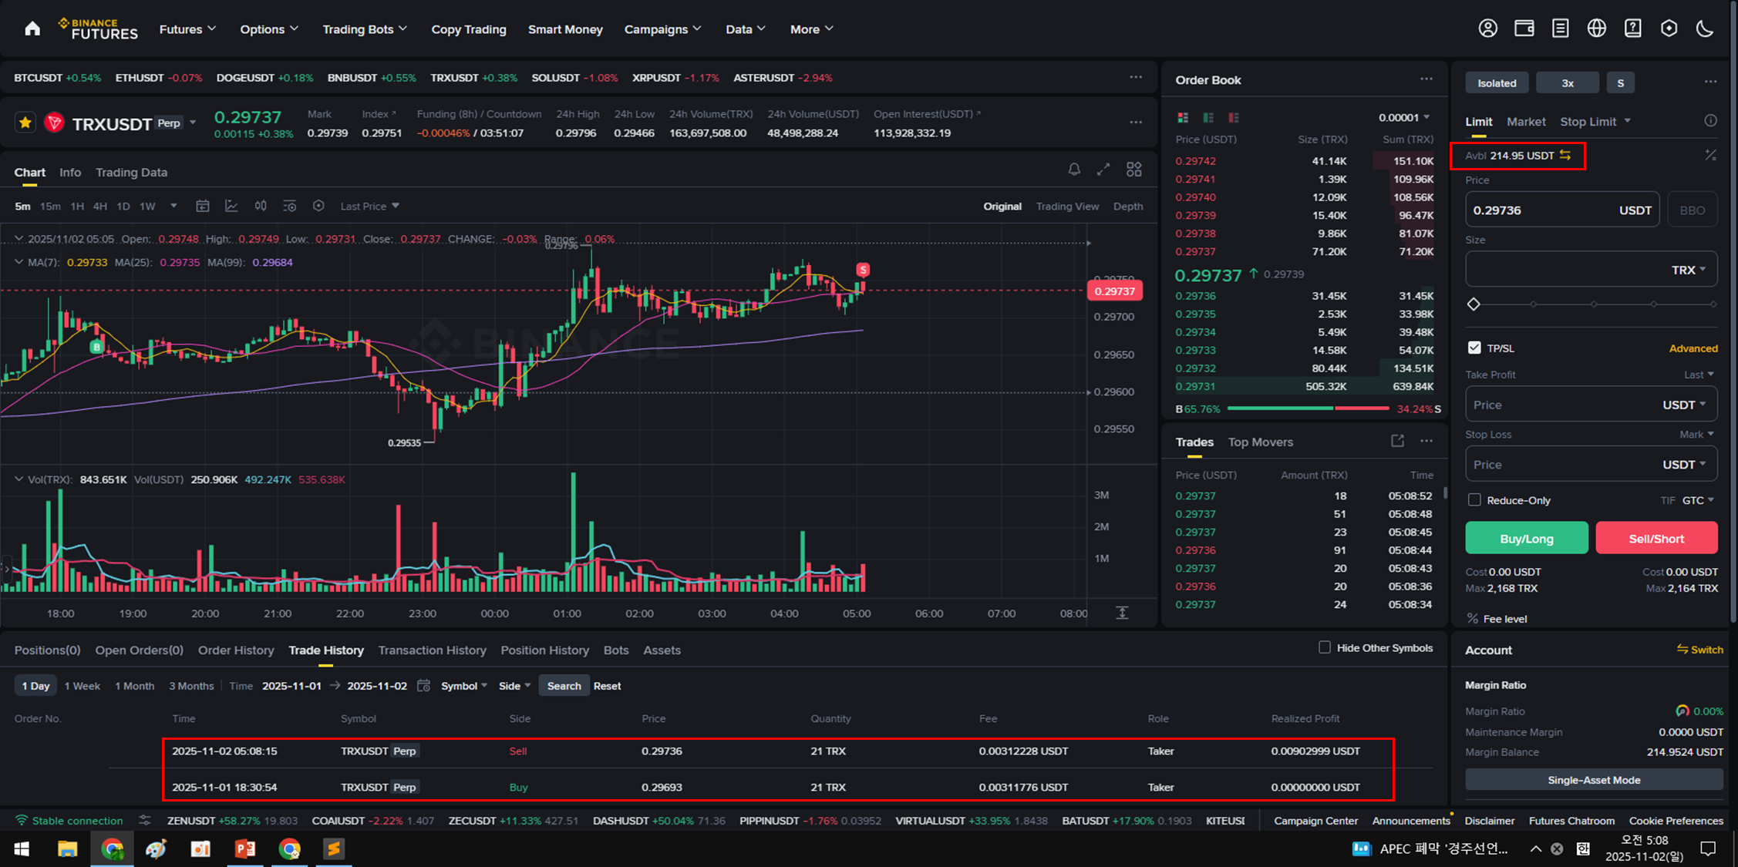The image size is (1738, 867).
Task: Open the TRX size unit dropdown
Action: click(1688, 270)
